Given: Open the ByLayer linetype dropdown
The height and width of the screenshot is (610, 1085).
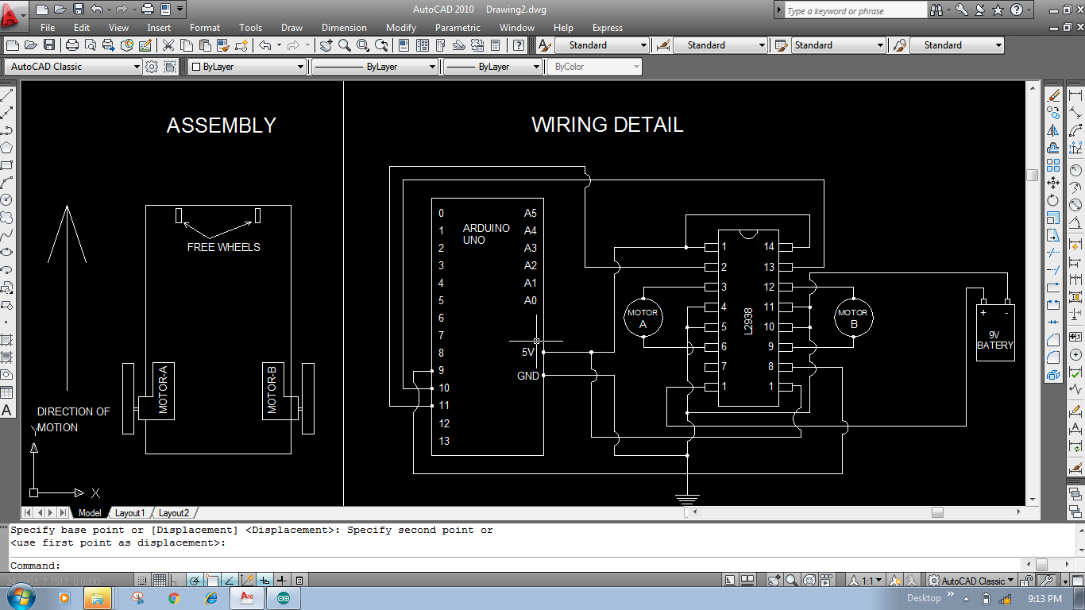Looking at the screenshot, I should 374,67.
